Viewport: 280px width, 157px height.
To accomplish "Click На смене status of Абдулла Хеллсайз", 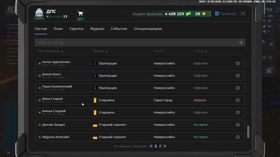I will 200,137.
